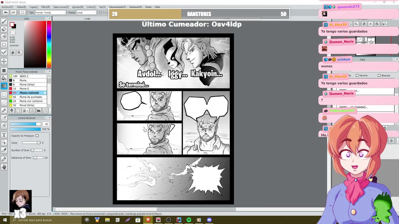Select the Move tool
The height and width of the screenshot is (224, 399).
[4, 61]
